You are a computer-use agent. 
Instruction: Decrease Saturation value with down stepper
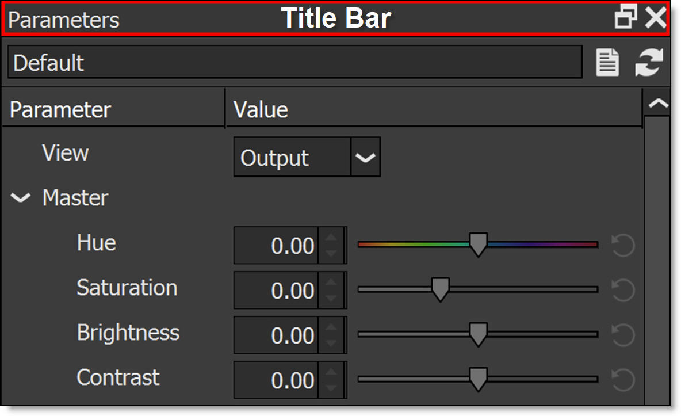[x=331, y=298]
